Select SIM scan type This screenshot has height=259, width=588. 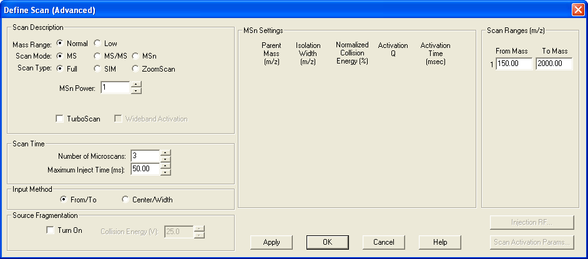click(x=97, y=68)
